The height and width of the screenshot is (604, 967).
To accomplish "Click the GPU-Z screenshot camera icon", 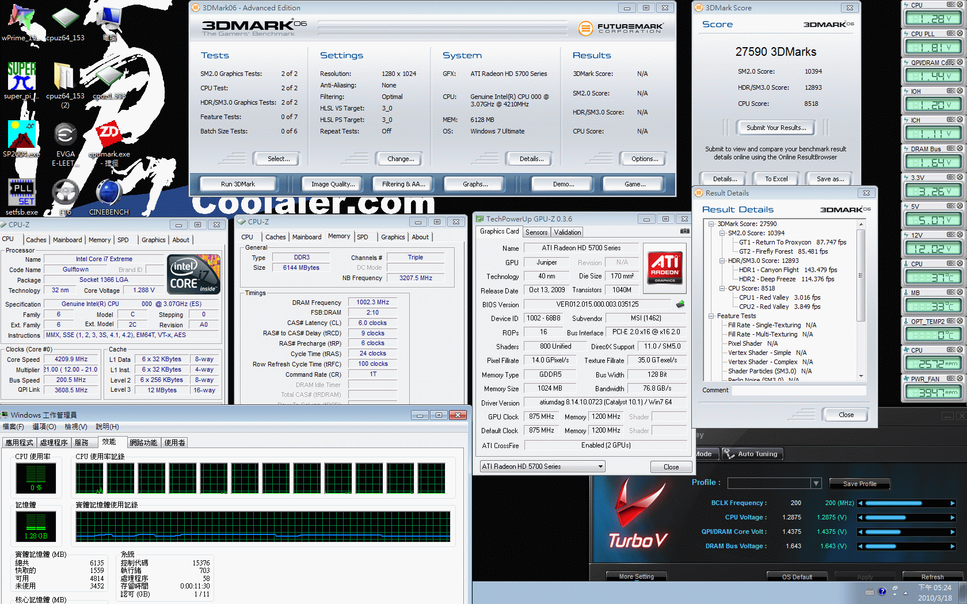I will point(685,231).
